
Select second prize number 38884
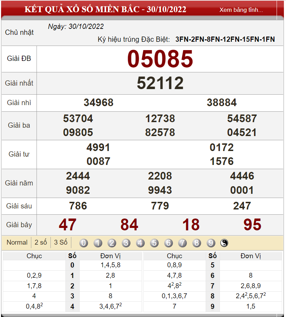pyautogui.click(x=222, y=103)
